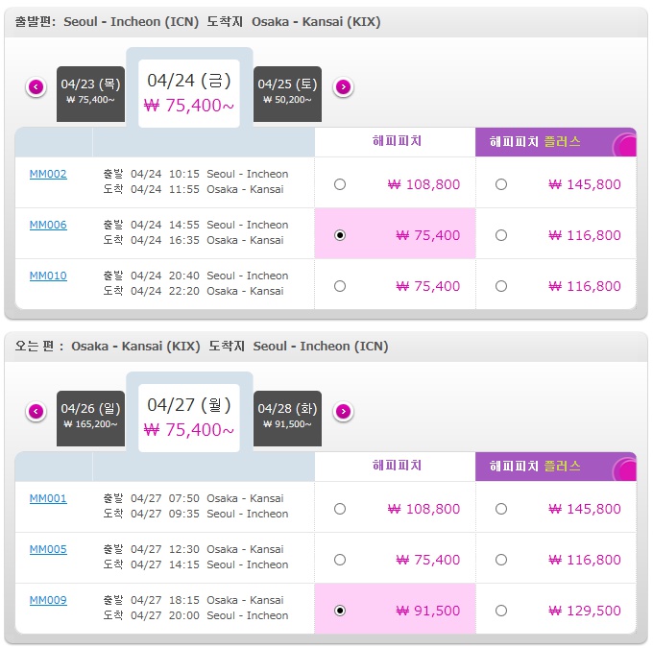The image size is (653, 648).
Task: Open MM001 flight details link
Action: [x=48, y=498]
